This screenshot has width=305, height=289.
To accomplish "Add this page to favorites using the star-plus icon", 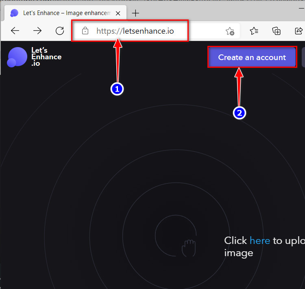I will 230,31.
